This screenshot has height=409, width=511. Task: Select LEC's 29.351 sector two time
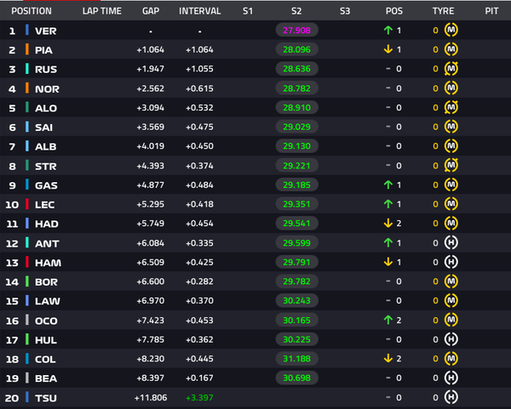(x=296, y=204)
